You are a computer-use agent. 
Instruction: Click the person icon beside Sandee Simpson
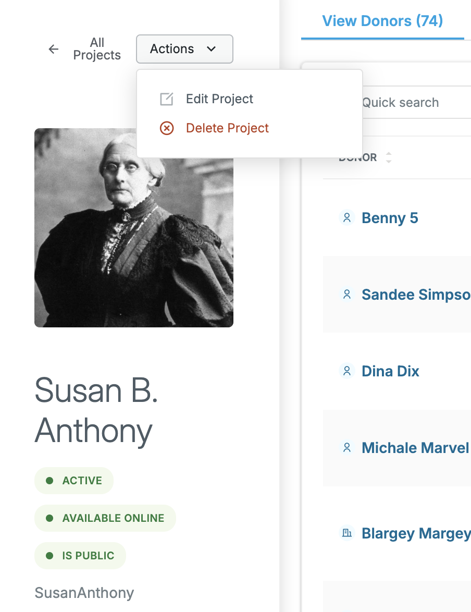click(347, 295)
